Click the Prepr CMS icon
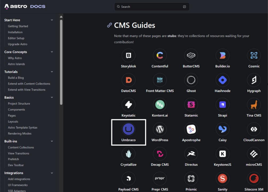Viewport: 268px width, 192px height. [x=160, y=178]
